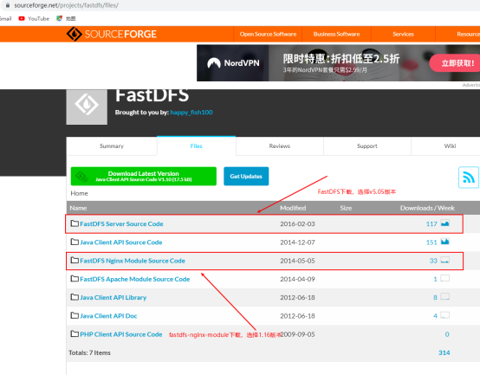Click the YouTube bookmark label

pyautogui.click(x=39, y=19)
